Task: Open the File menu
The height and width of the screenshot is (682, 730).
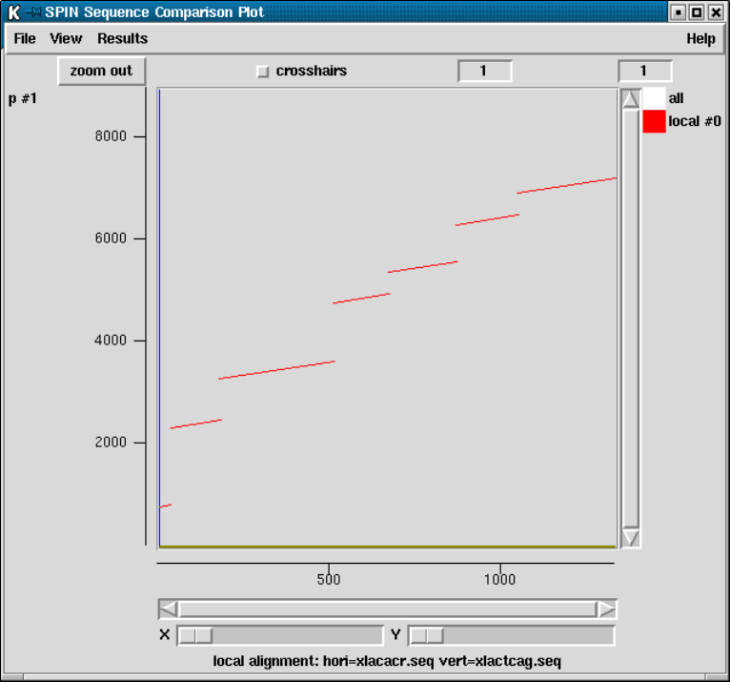Action: [x=25, y=39]
